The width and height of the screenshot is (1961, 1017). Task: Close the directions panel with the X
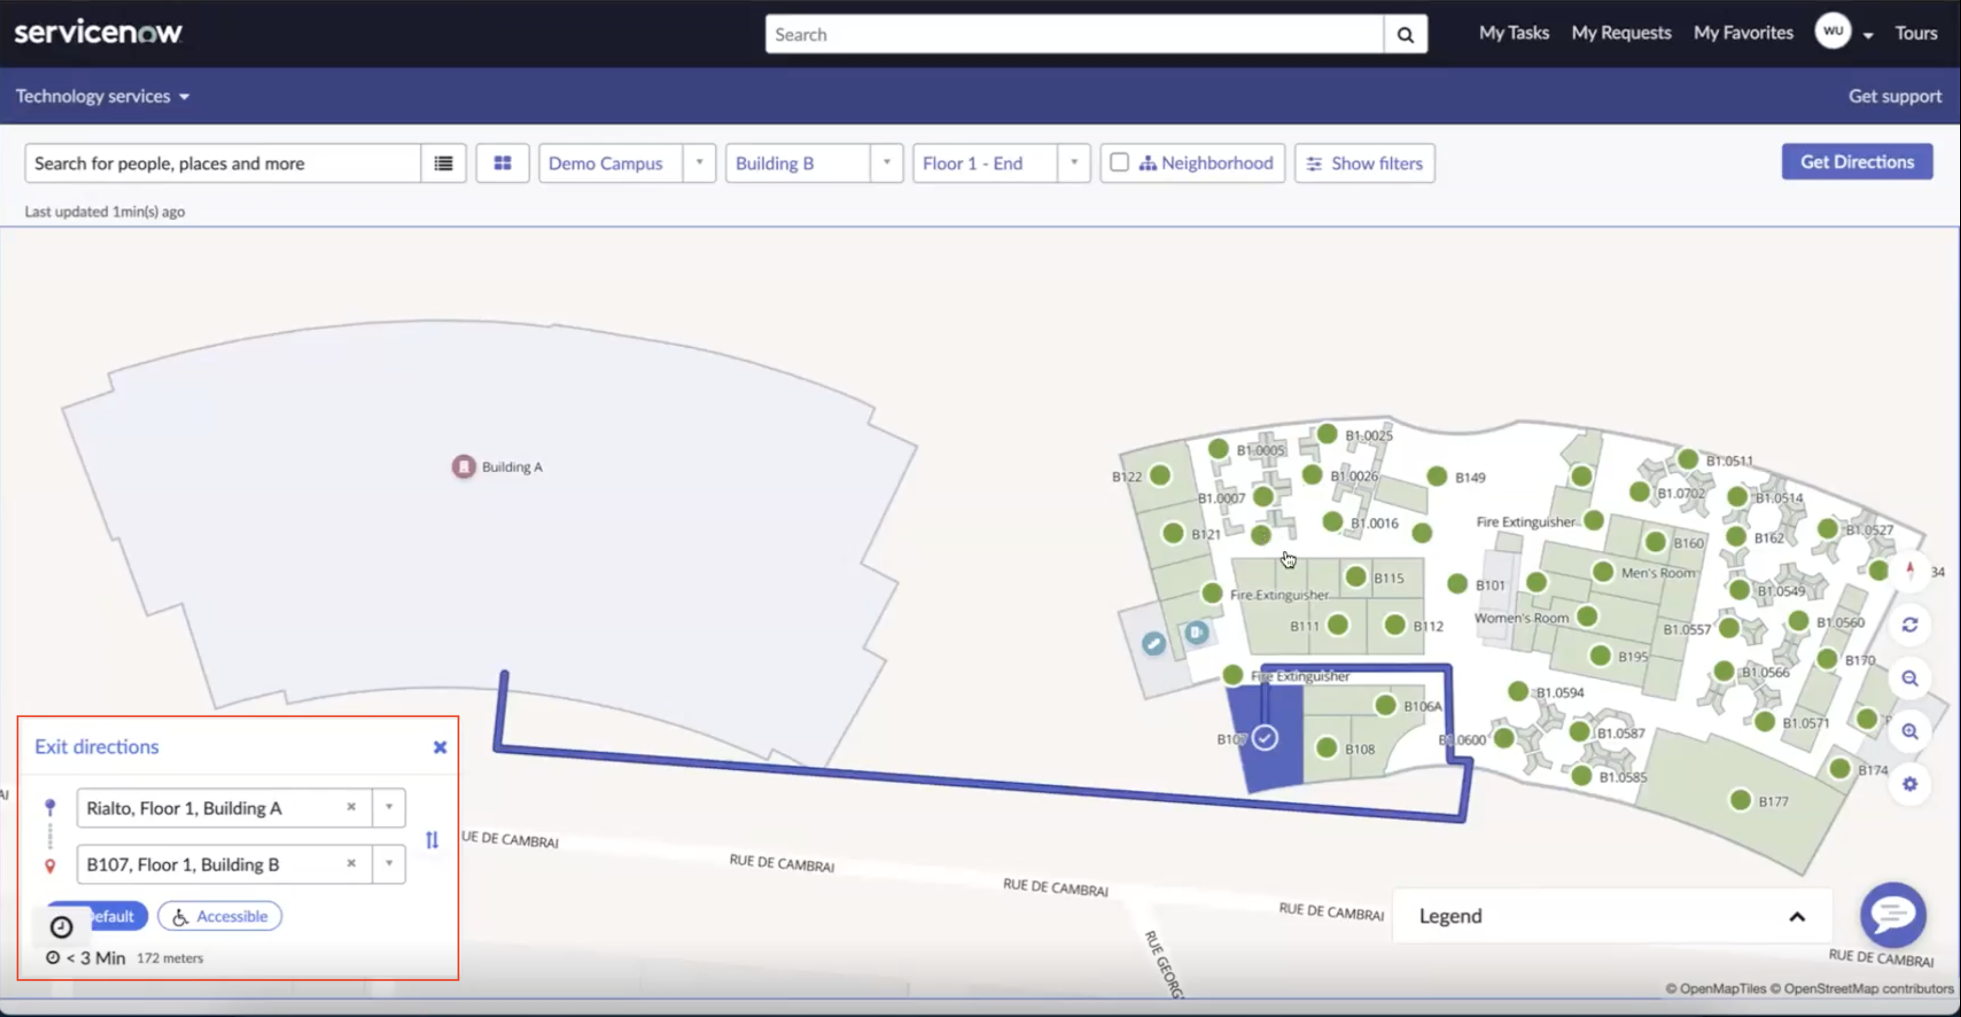(x=440, y=748)
